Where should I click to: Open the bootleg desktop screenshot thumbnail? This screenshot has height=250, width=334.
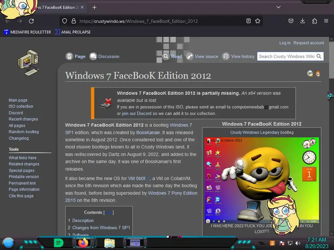(262, 180)
